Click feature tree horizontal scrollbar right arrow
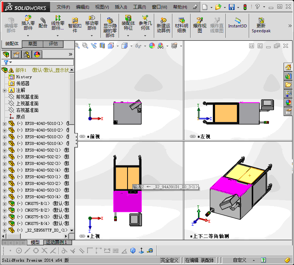The height and width of the screenshot is (265, 294). (66, 236)
